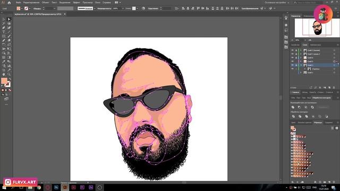
Task: Set paint to None in toolbar
Action: click(x=10, y=90)
